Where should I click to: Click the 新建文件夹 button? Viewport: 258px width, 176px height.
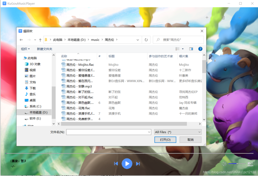point(45,49)
